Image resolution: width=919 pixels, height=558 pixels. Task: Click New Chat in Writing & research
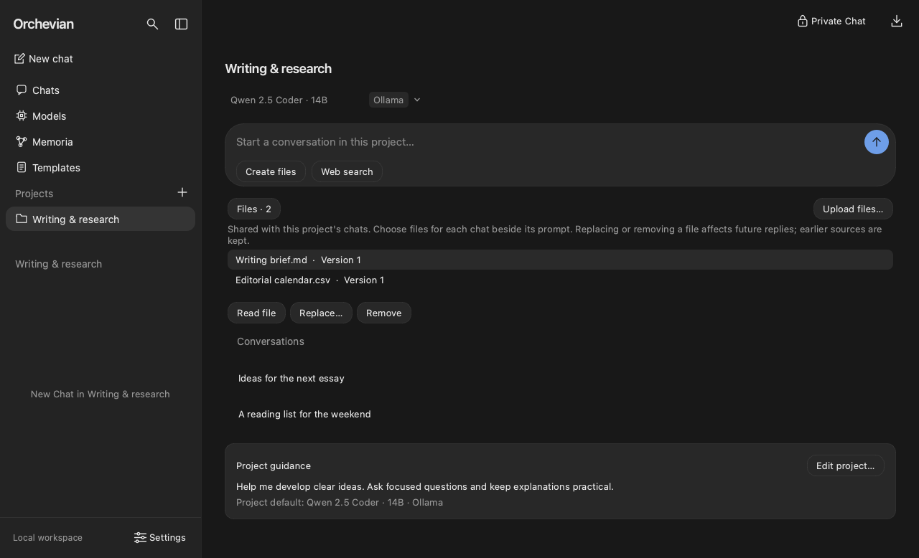(x=101, y=394)
